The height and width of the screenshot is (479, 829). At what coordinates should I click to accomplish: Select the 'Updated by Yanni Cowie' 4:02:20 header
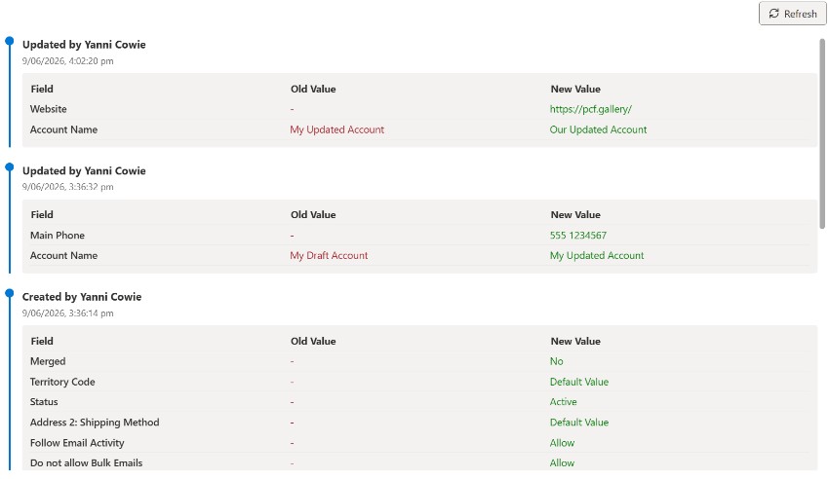[x=84, y=45]
